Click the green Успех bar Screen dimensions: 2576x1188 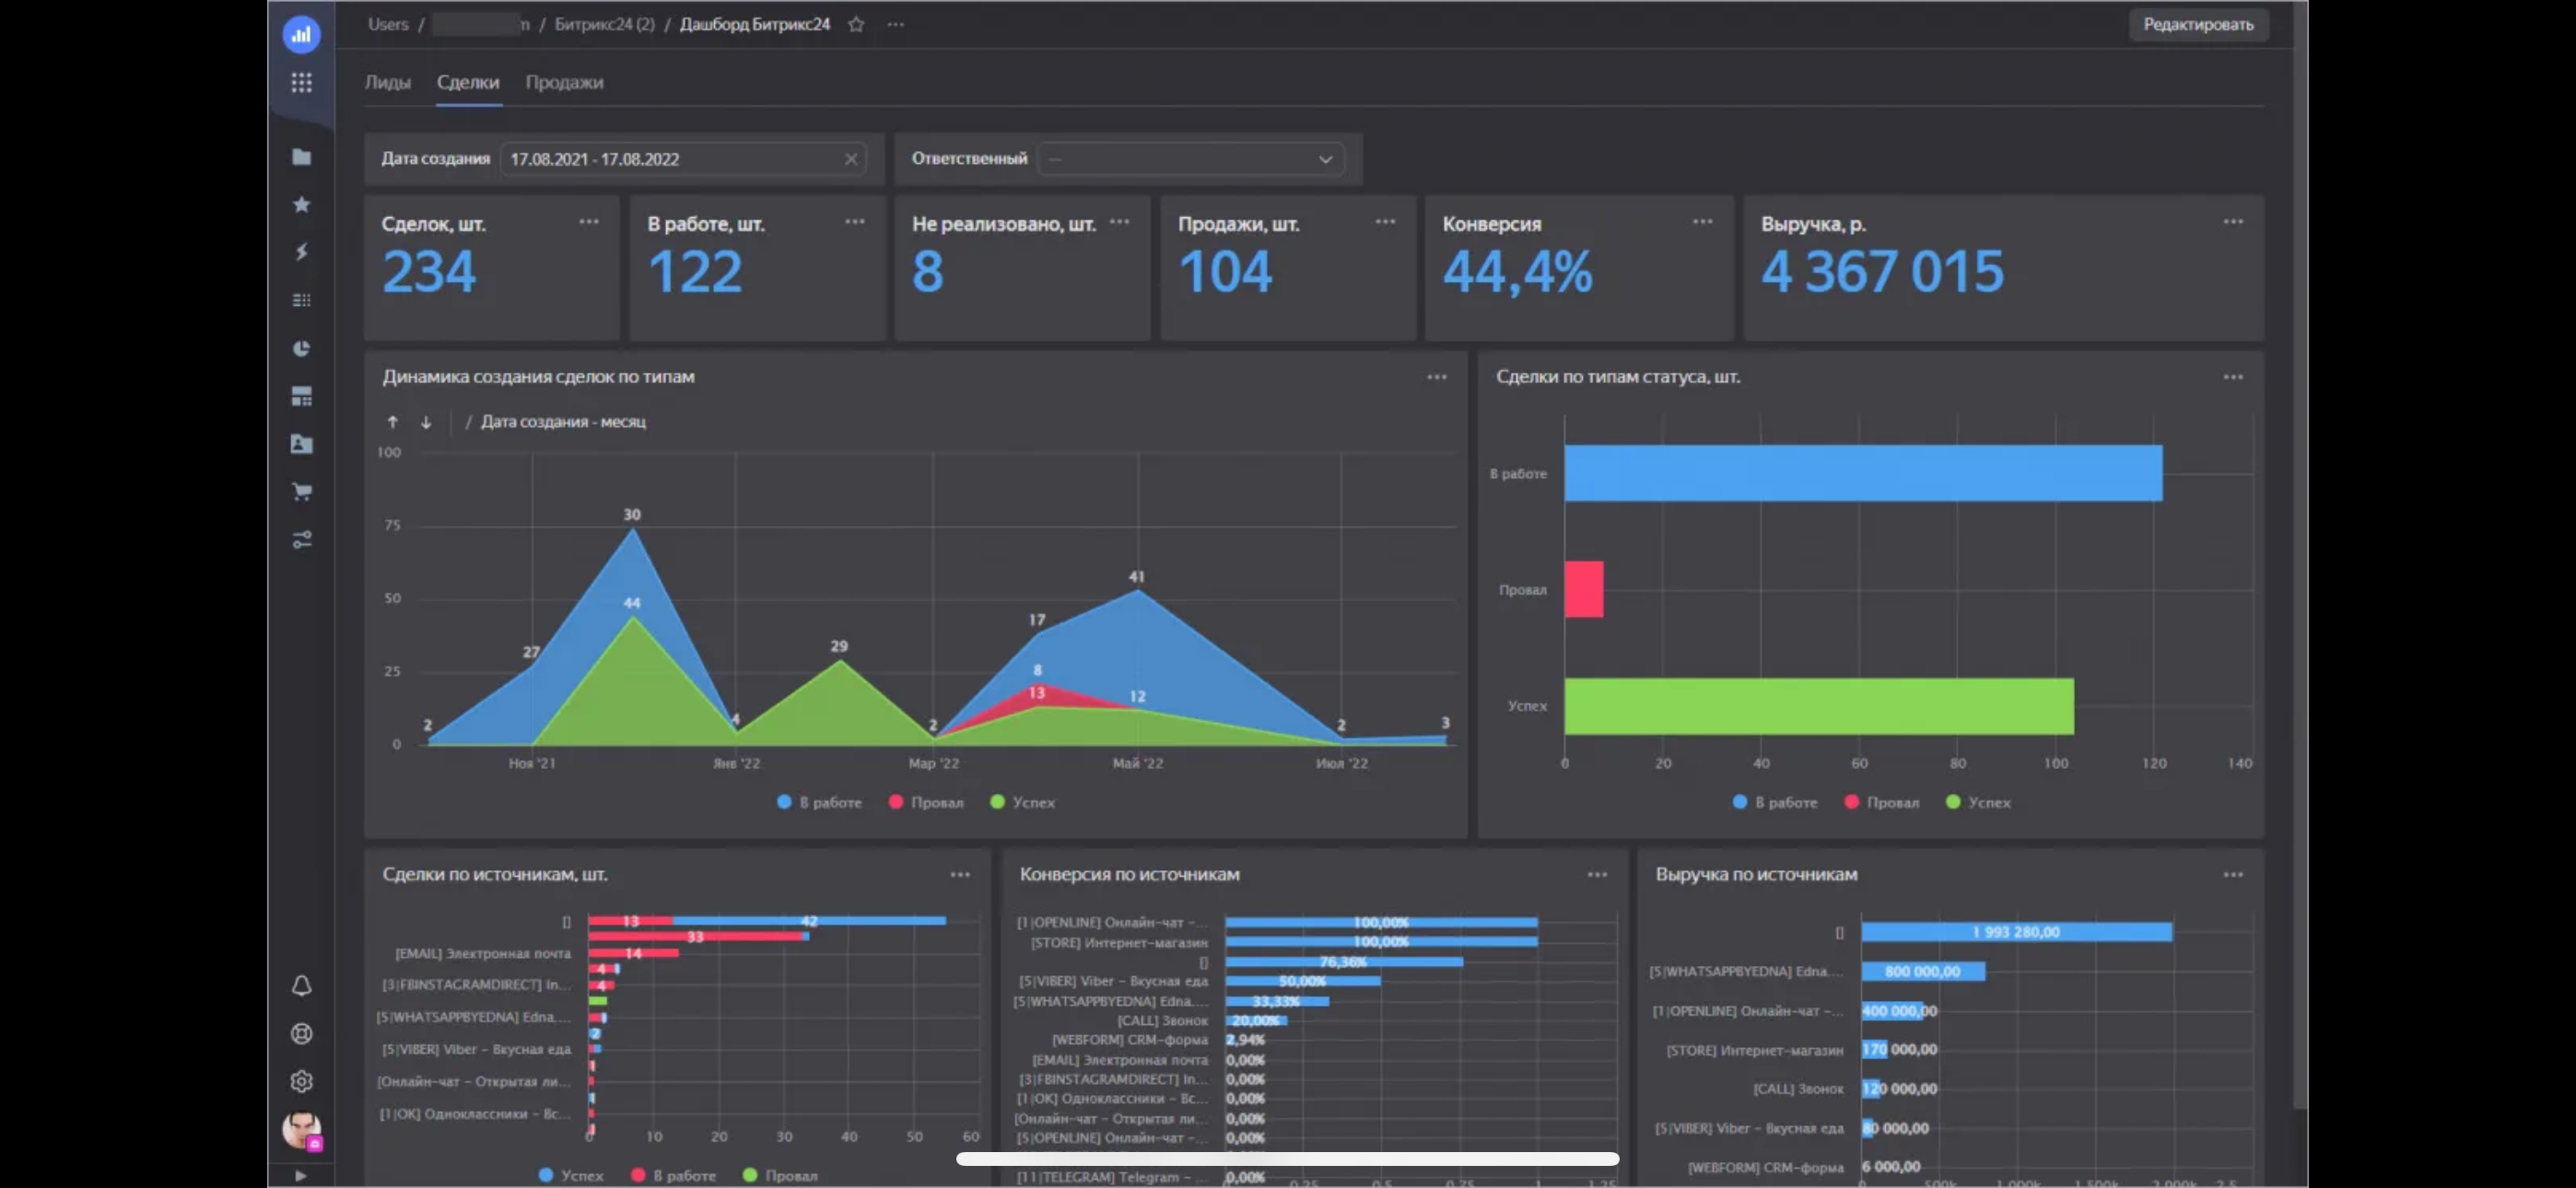click(x=1819, y=706)
